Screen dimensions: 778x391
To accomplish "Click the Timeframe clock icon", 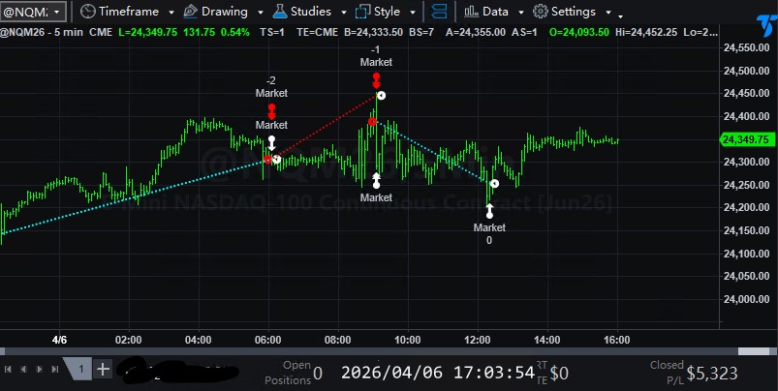I will pyautogui.click(x=88, y=12).
